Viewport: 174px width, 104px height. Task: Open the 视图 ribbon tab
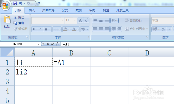coord(106,10)
